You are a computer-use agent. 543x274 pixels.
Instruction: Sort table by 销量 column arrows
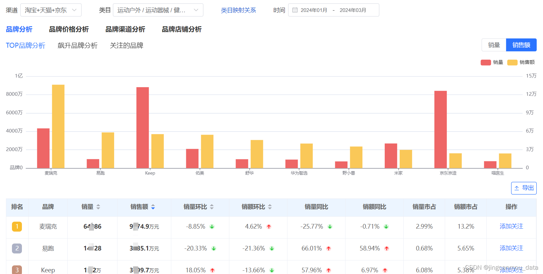click(x=98, y=207)
